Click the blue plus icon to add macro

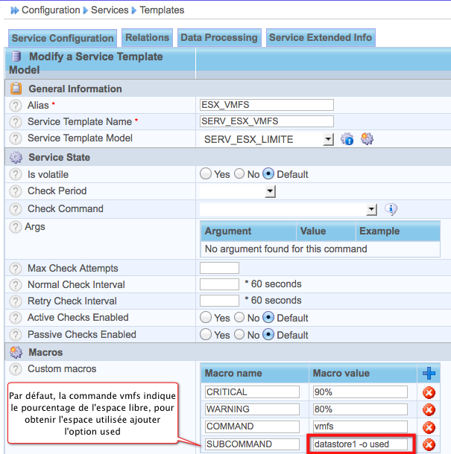pyautogui.click(x=429, y=373)
